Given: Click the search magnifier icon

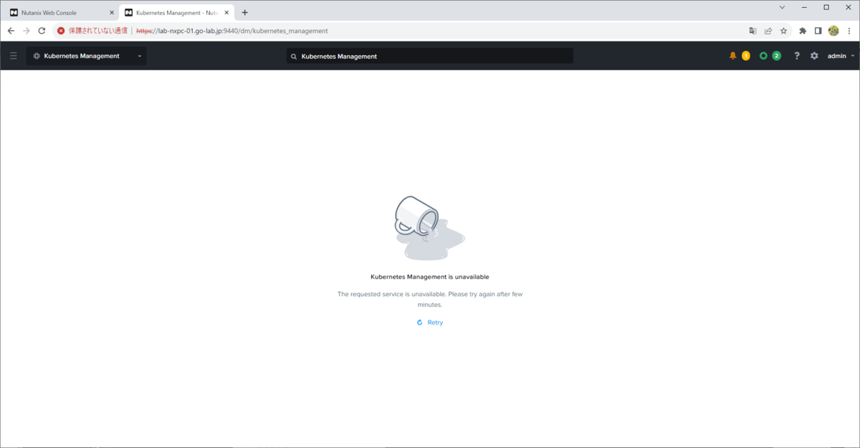Looking at the screenshot, I should tap(294, 56).
